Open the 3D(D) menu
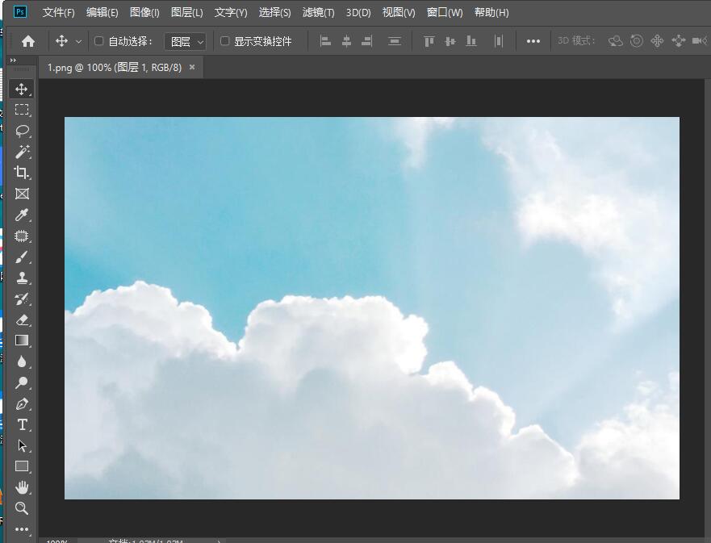Screen dimensions: 711x543 (x=358, y=13)
